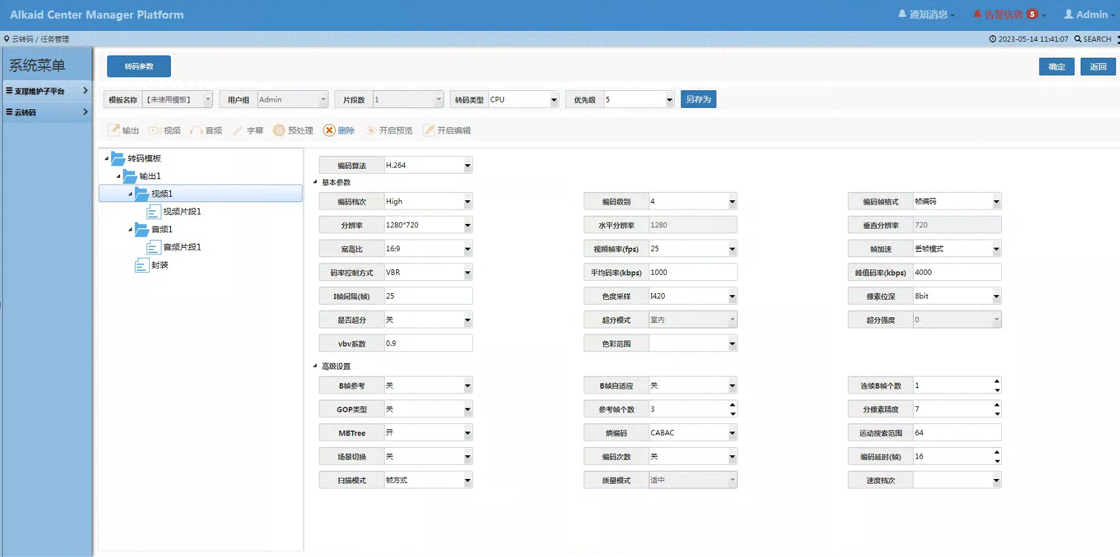Expand the 云转码 sidebar menu
This screenshot has height=557, width=1120.
point(47,112)
